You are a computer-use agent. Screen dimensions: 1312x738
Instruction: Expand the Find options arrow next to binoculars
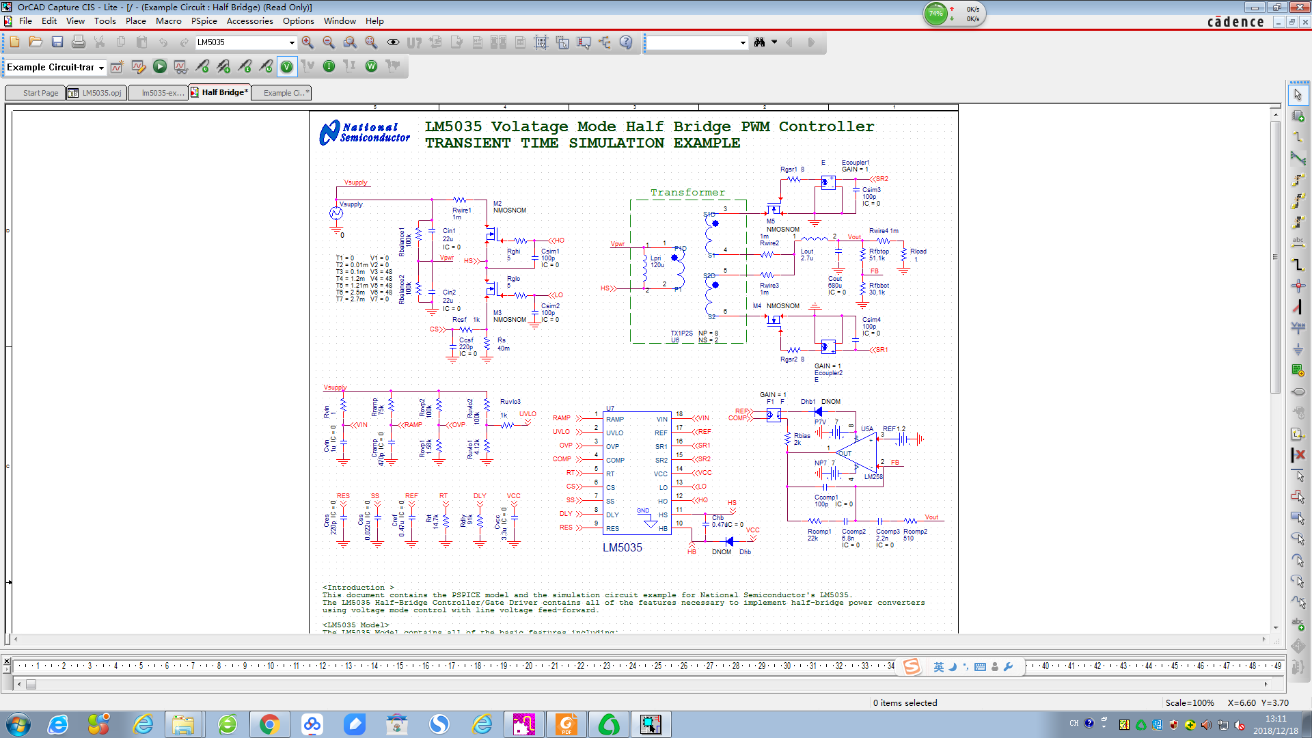click(774, 42)
